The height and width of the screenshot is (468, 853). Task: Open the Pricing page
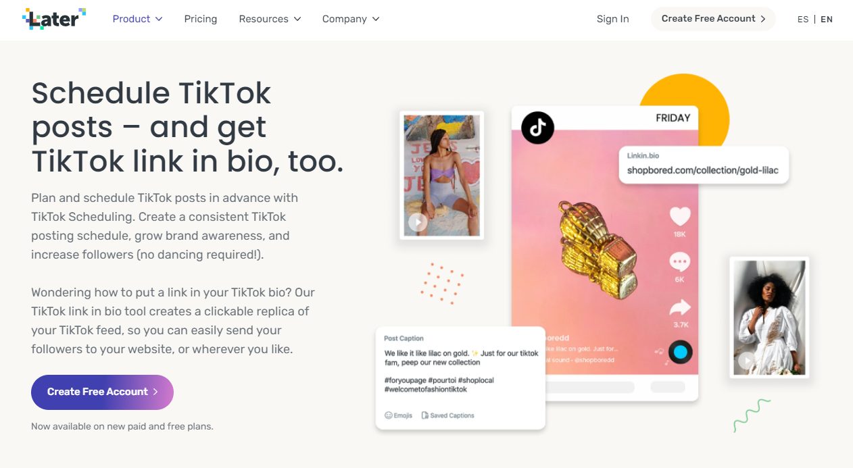201,19
